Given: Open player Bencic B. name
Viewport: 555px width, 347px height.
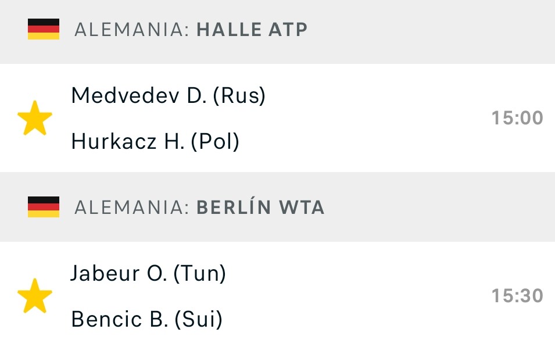Looking at the screenshot, I should [x=120, y=319].
